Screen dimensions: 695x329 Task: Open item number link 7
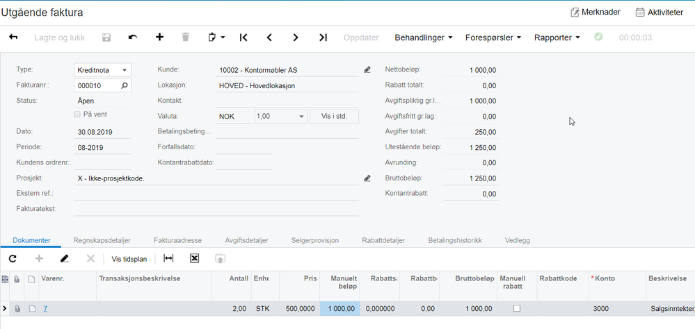[45, 309]
